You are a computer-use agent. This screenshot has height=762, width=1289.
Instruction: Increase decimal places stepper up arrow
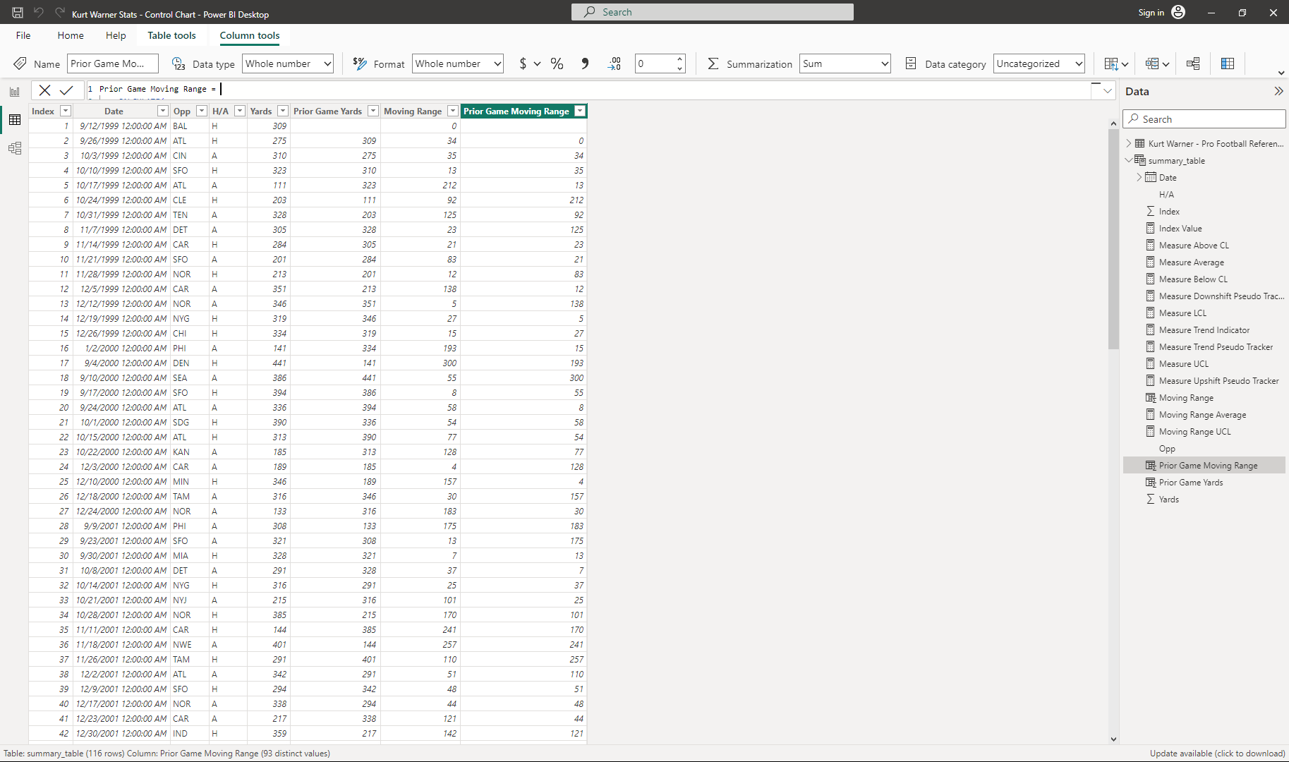pyautogui.click(x=679, y=59)
